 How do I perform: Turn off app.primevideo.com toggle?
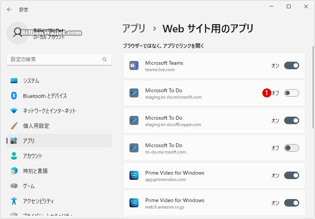click(x=292, y=175)
